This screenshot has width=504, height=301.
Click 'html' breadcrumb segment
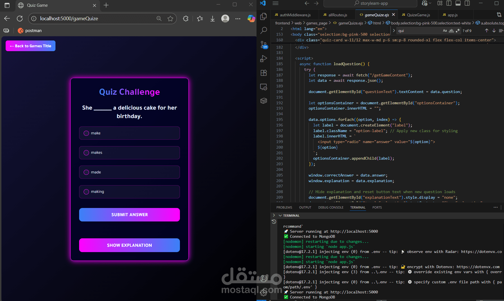click(x=377, y=23)
